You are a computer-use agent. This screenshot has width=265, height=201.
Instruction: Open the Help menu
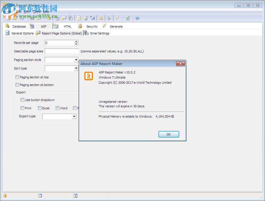46,11
